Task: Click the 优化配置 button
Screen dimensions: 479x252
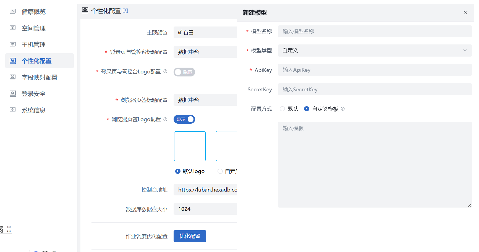Action: tap(190, 236)
